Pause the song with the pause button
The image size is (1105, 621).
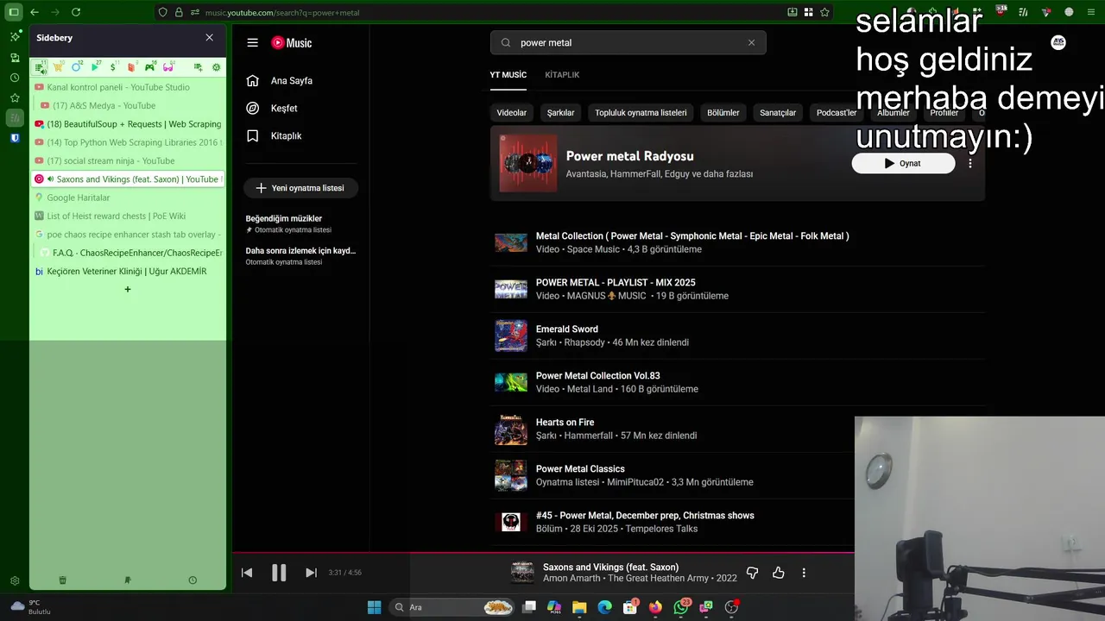pos(278,573)
